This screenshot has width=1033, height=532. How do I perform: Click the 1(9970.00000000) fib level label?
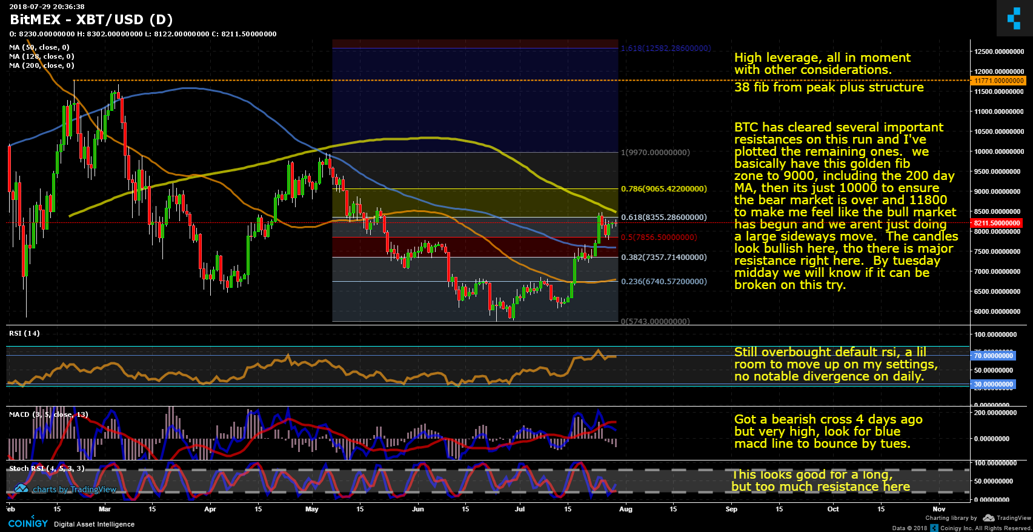(656, 152)
